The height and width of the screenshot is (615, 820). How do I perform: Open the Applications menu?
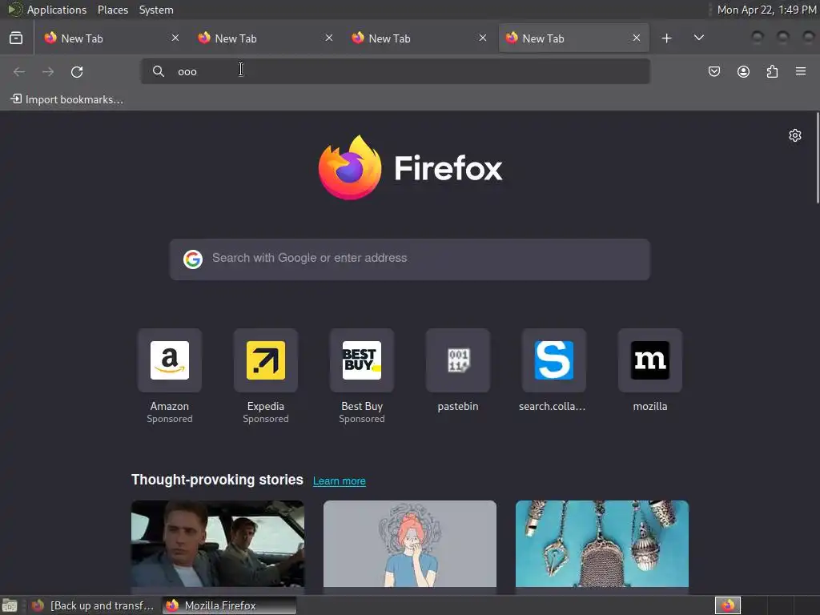(57, 10)
